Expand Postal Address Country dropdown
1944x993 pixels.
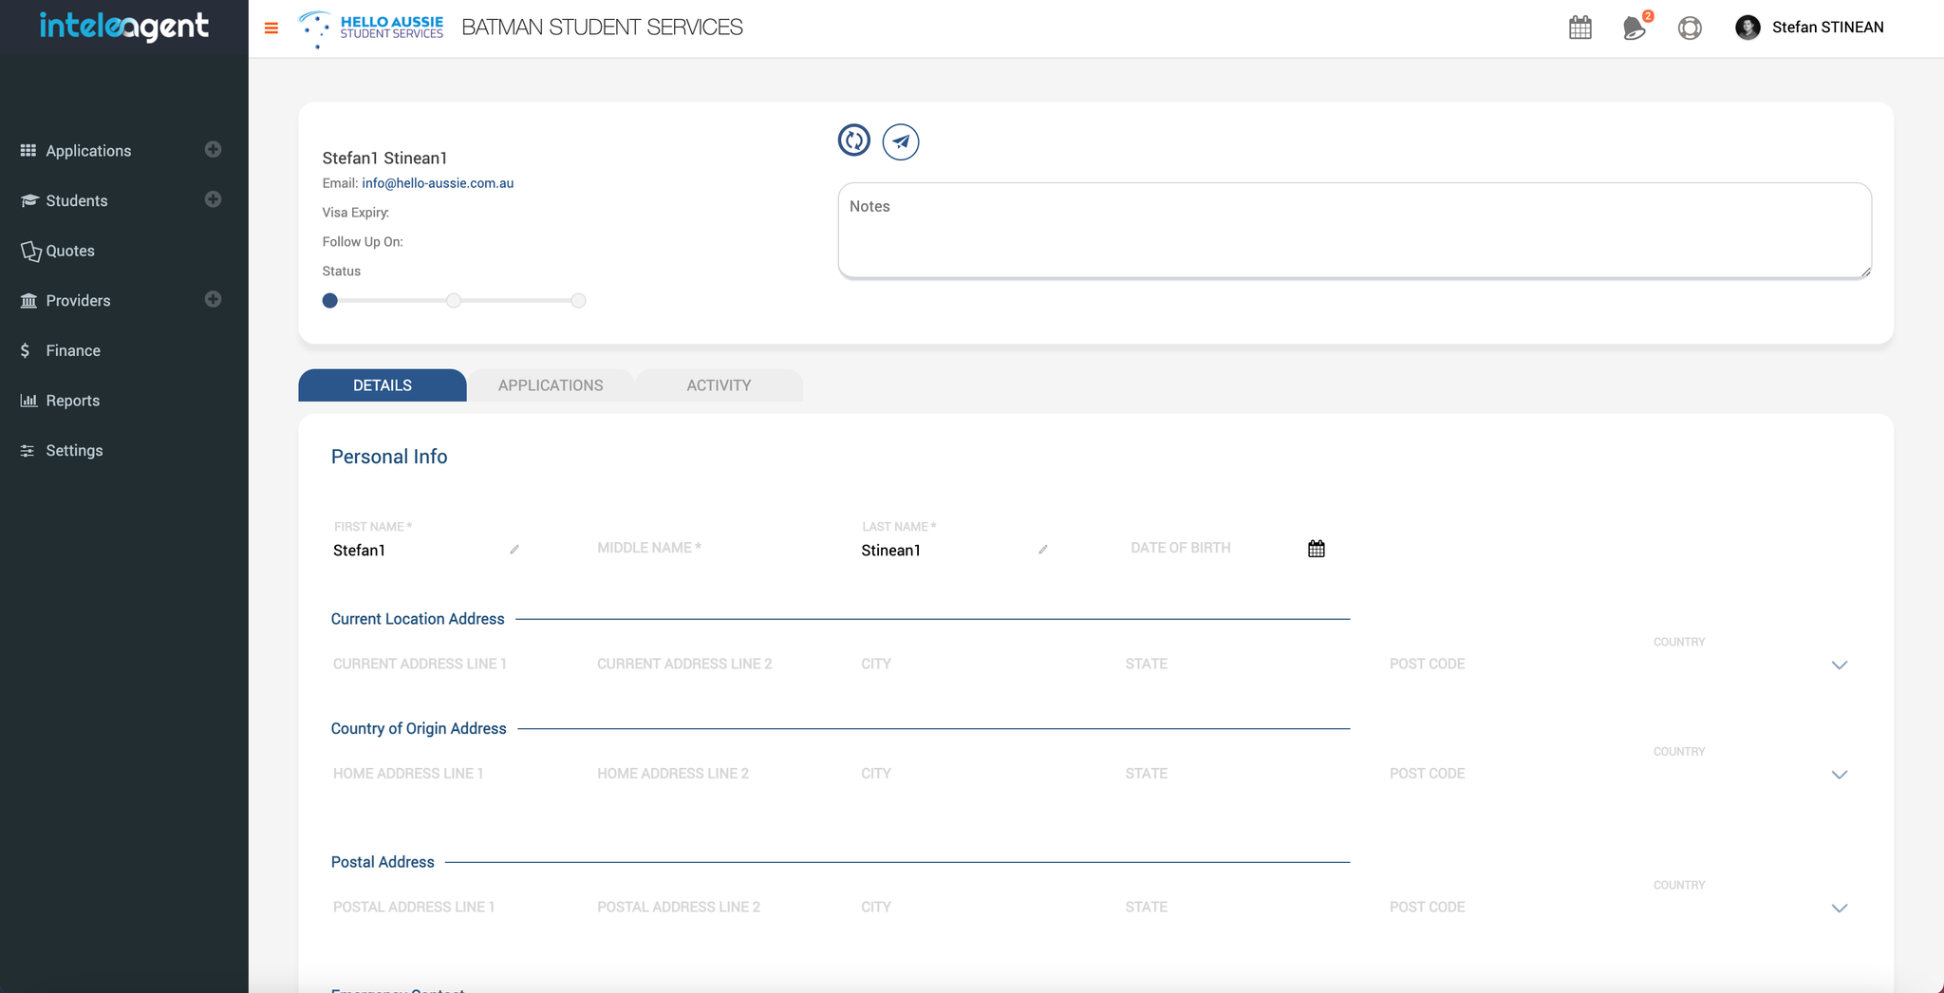[1839, 908]
